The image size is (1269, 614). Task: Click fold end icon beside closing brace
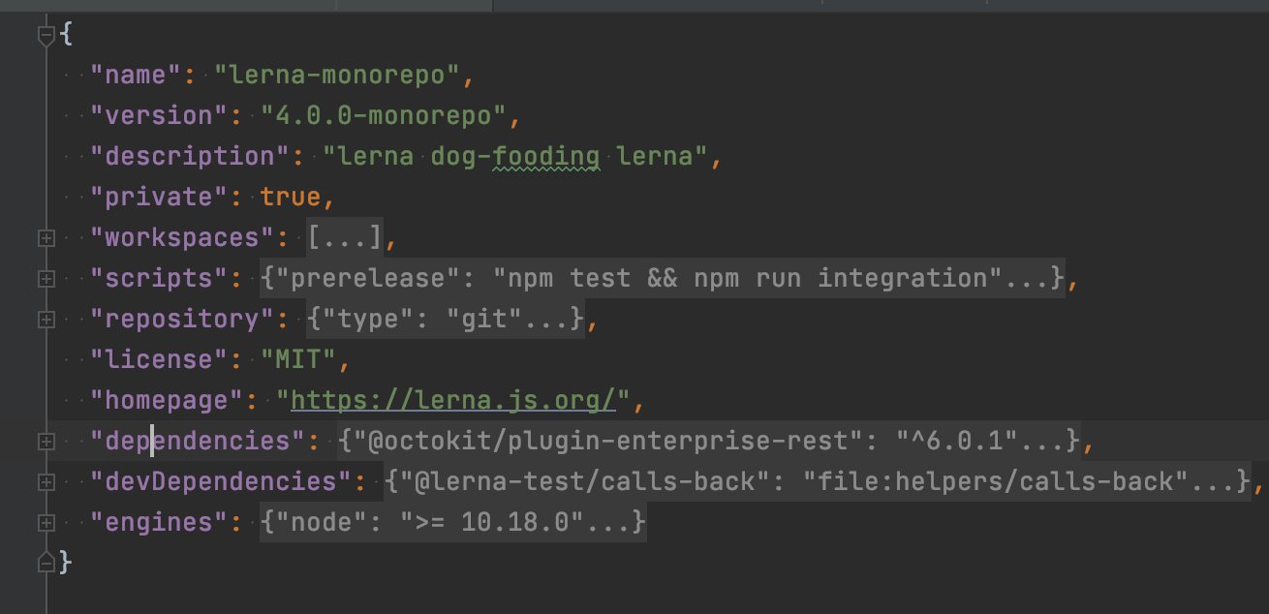pos(46,561)
